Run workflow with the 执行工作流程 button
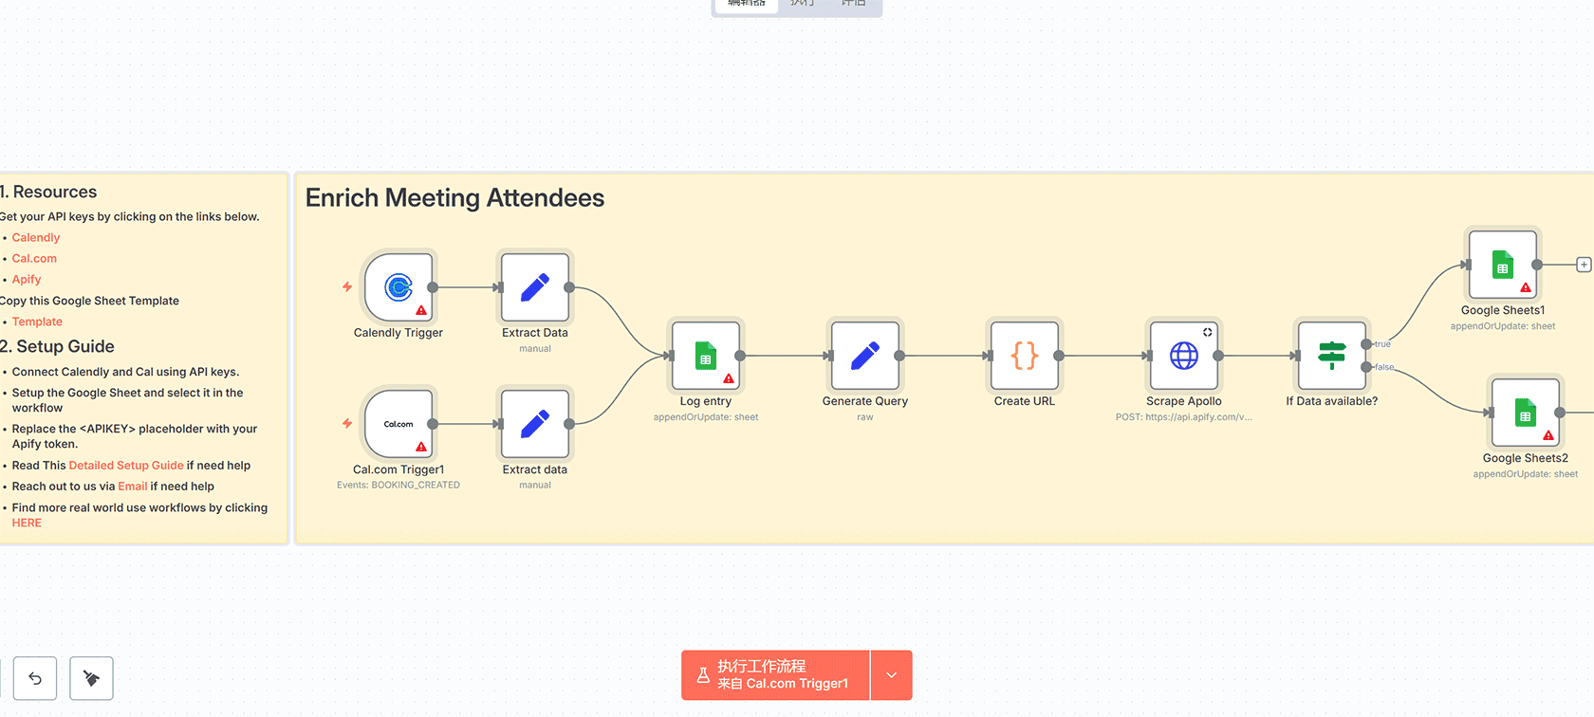Viewport: 1594px width, 717px height. click(x=775, y=675)
